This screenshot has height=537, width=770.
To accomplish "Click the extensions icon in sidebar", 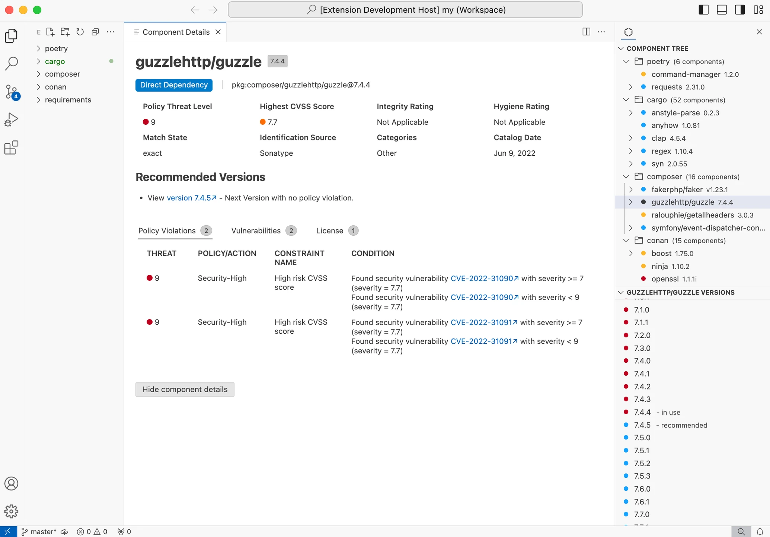I will click(12, 148).
